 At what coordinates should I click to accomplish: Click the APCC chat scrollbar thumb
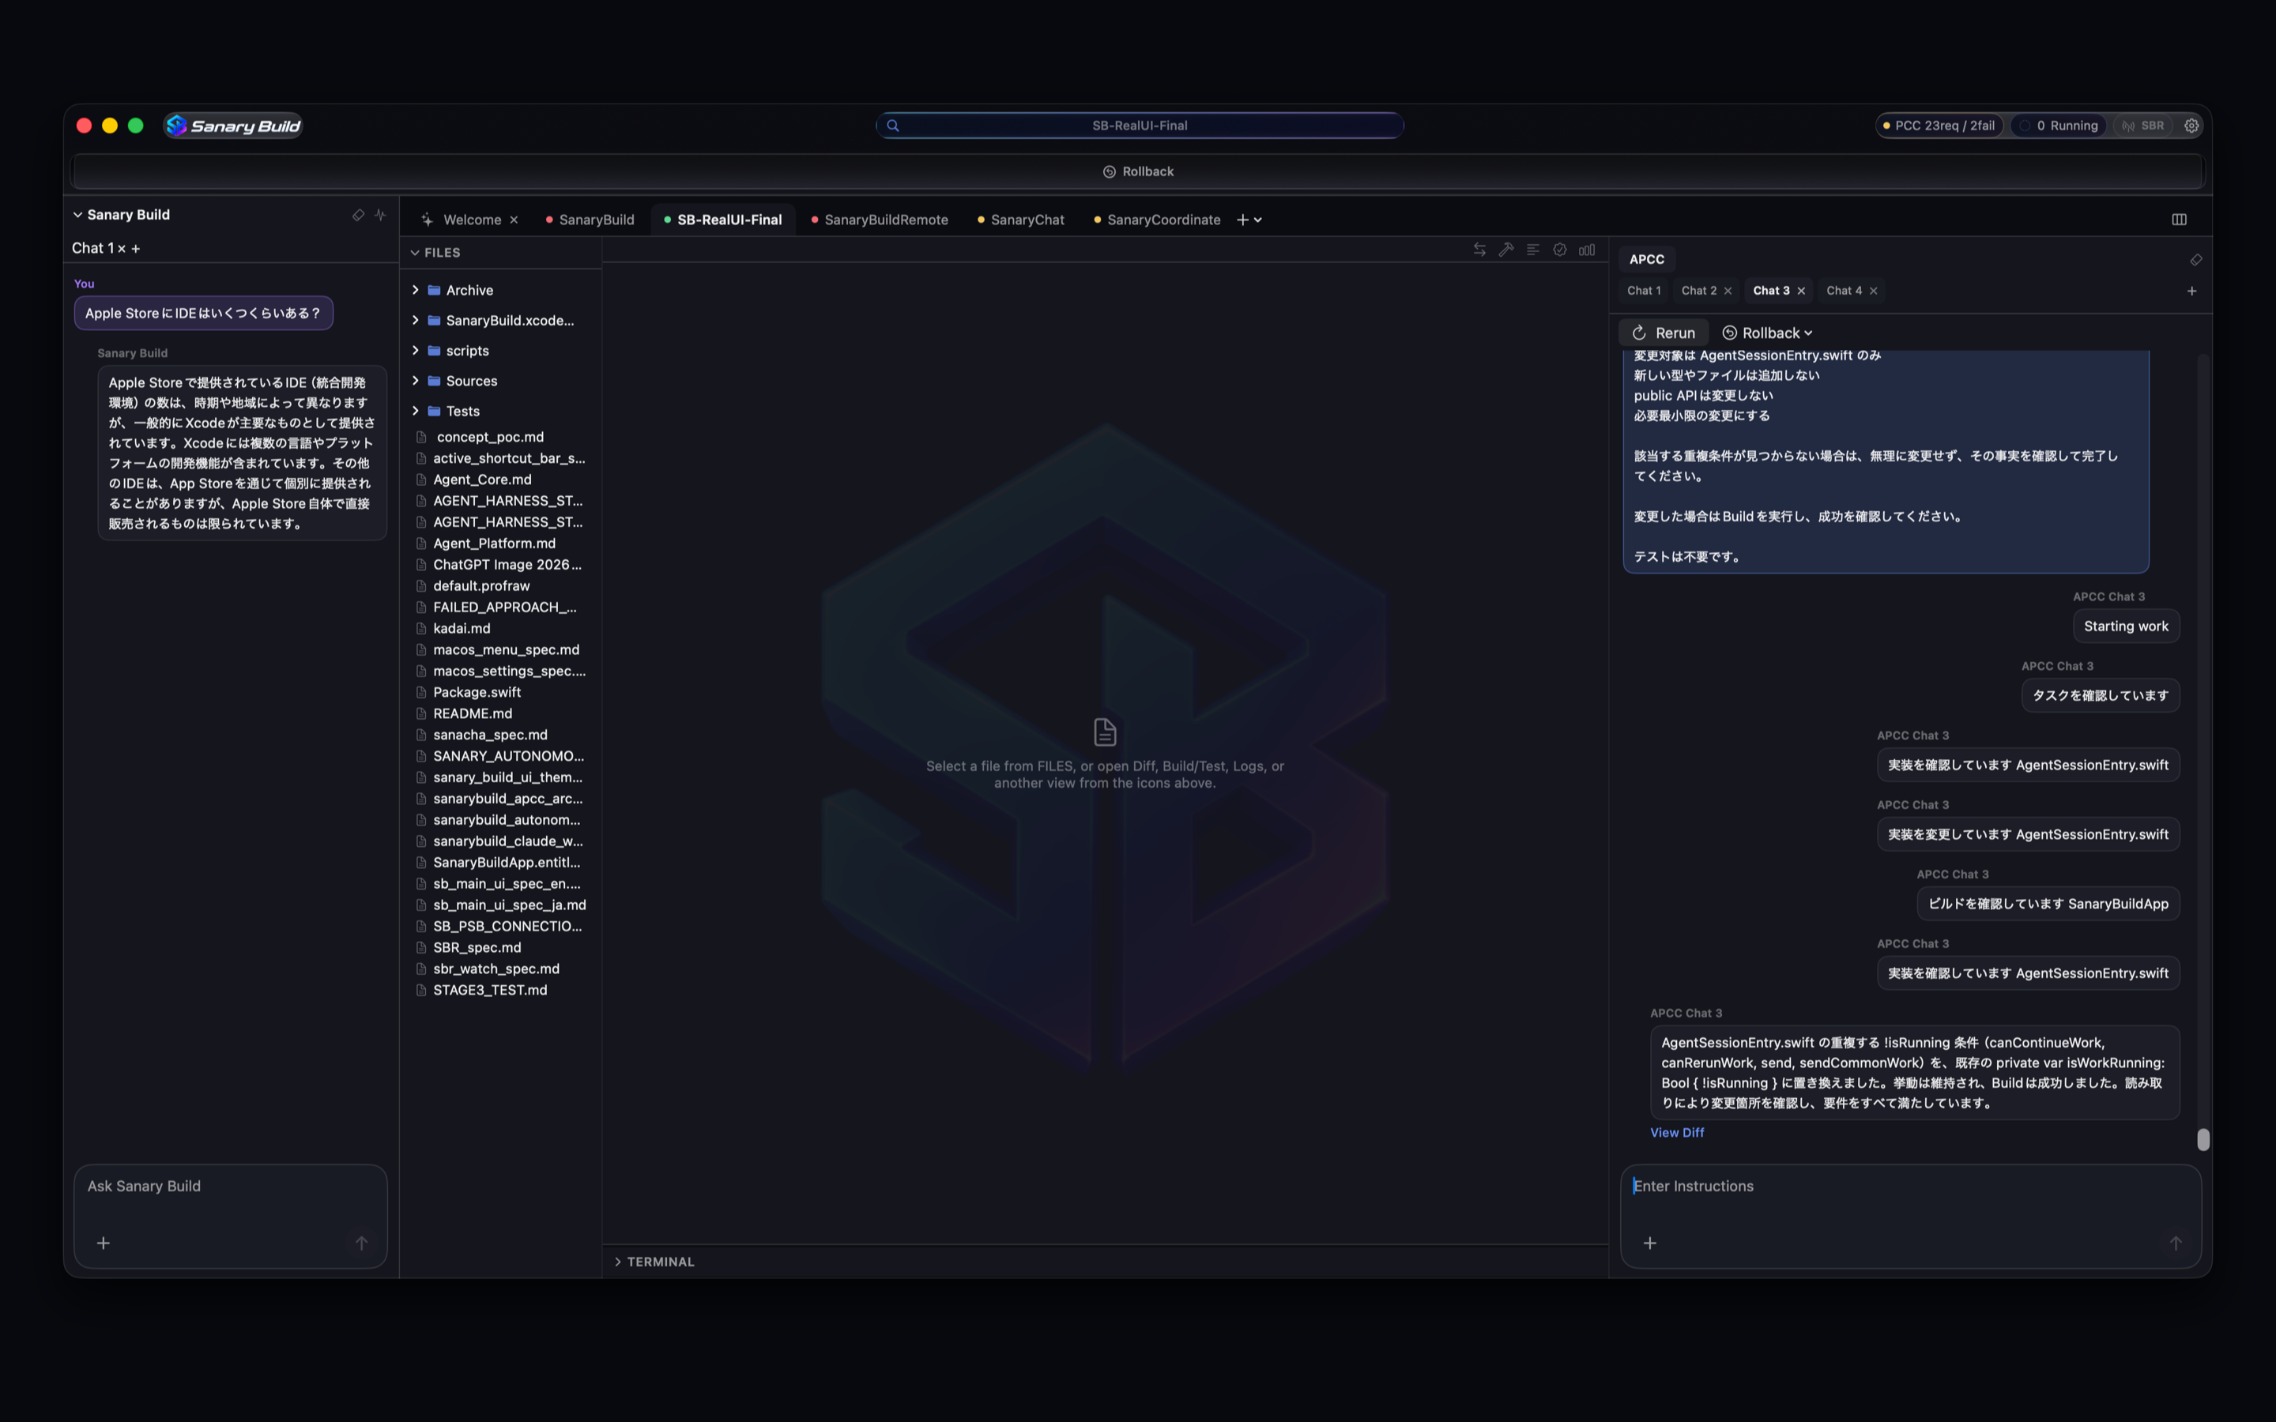tap(2203, 1139)
